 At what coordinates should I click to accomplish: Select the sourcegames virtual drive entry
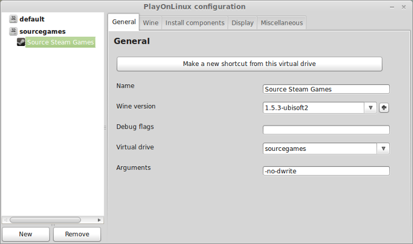[42, 31]
